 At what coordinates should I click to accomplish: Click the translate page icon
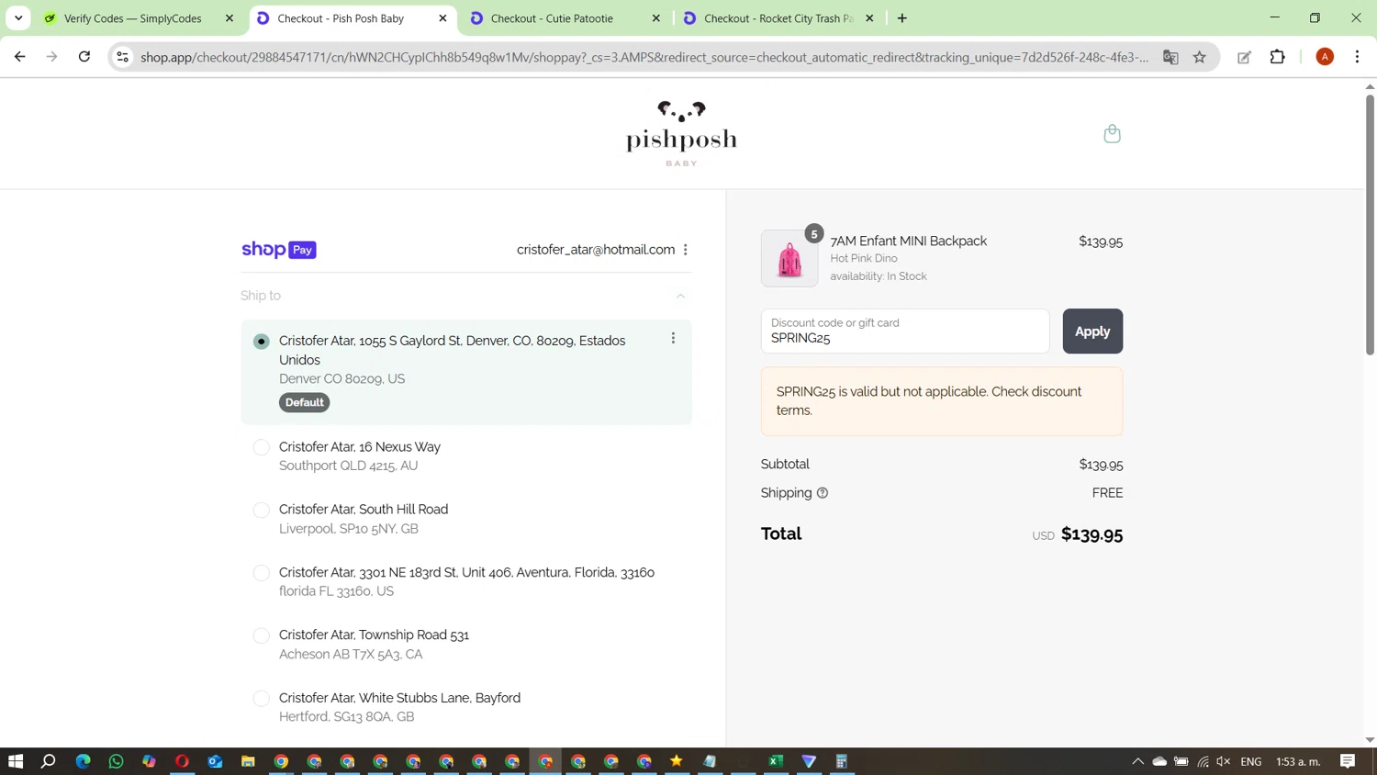coord(1170,57)
